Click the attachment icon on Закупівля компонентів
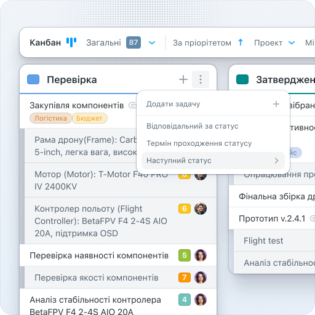The width and height of the screenshot is (315, 315). tap(132, 105)
